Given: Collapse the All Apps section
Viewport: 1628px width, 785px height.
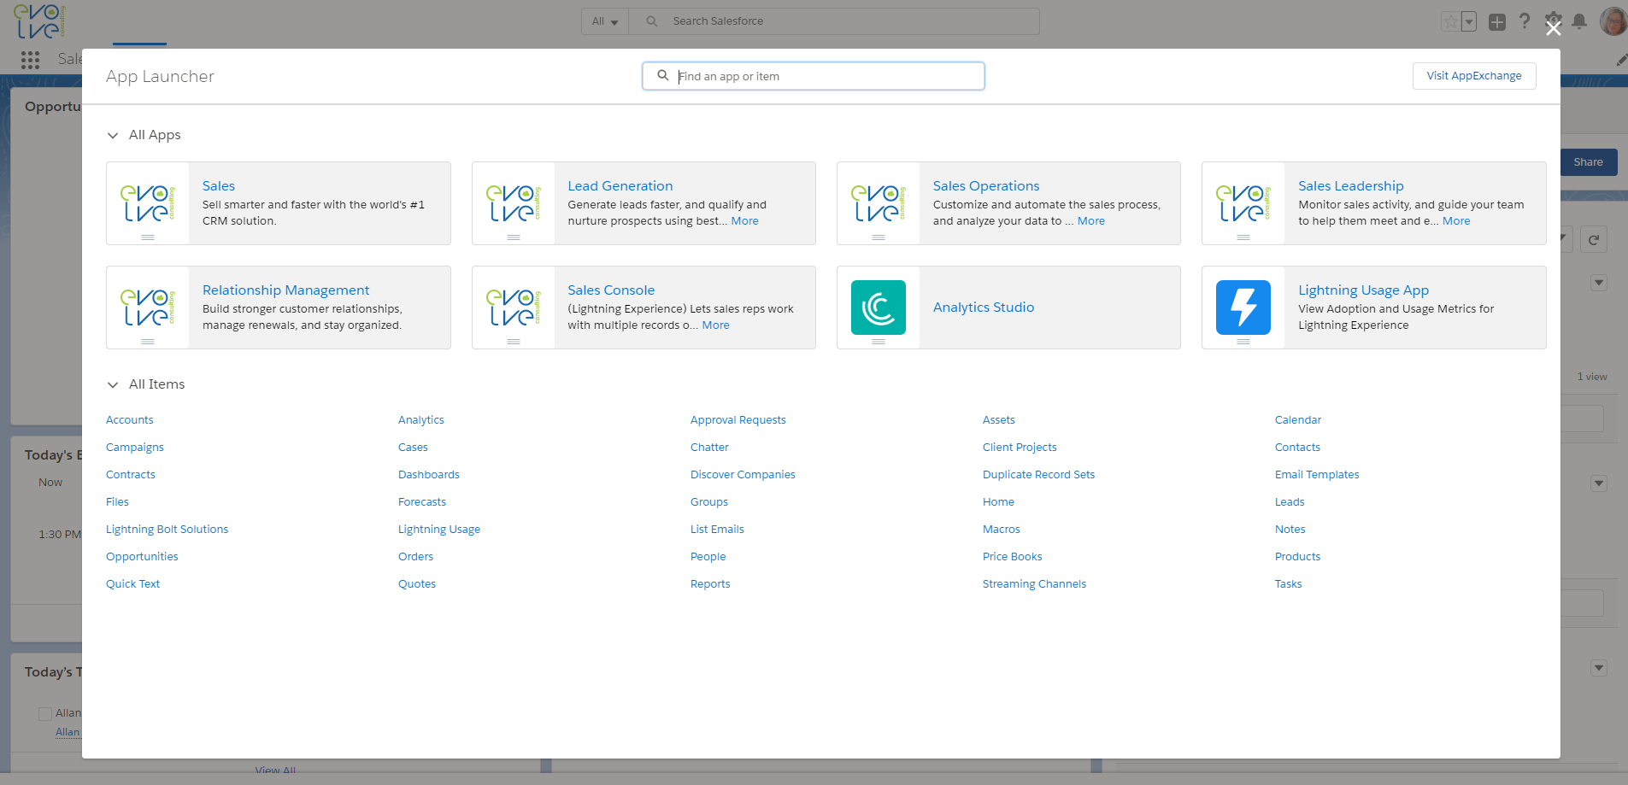Looking at the screenshot, I should click(113, 135).
